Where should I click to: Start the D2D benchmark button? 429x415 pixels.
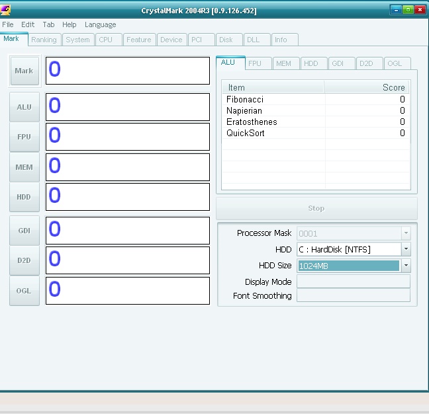tap(24, 260)
